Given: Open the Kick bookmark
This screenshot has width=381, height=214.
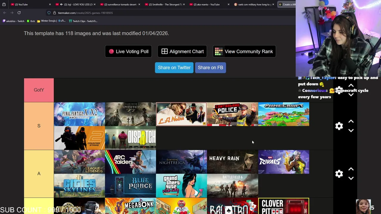Looking at the screenshot, I should tap(31, 21).
